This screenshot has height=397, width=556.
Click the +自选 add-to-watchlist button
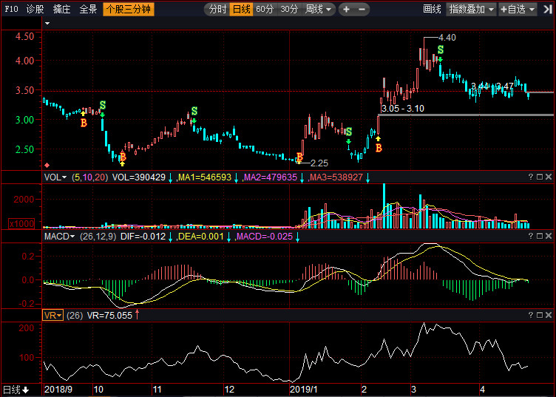click(x=518, y=9)
